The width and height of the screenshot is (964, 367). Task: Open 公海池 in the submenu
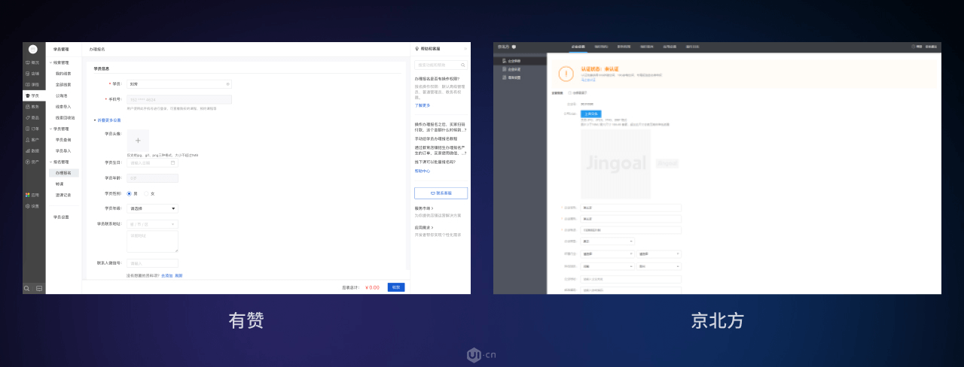(x=62, y=96)
